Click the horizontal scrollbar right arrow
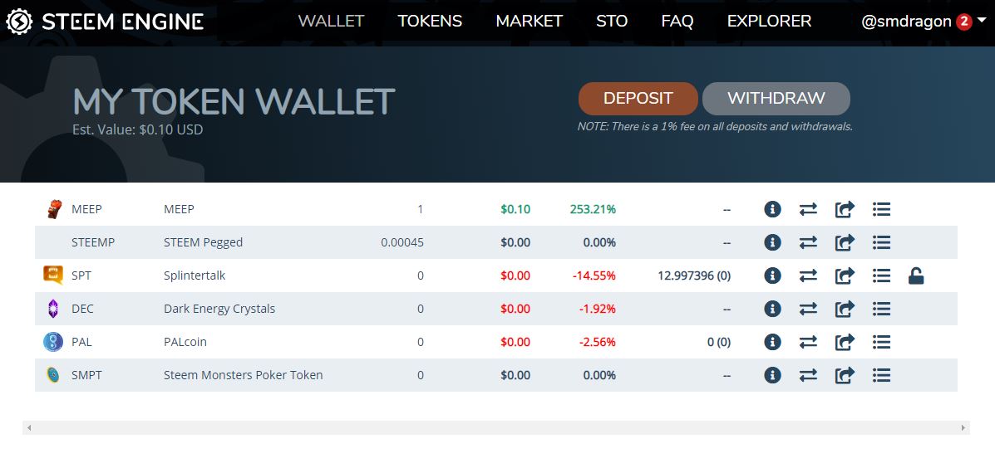This screenshot has width=995, height=473. point(963,428)
